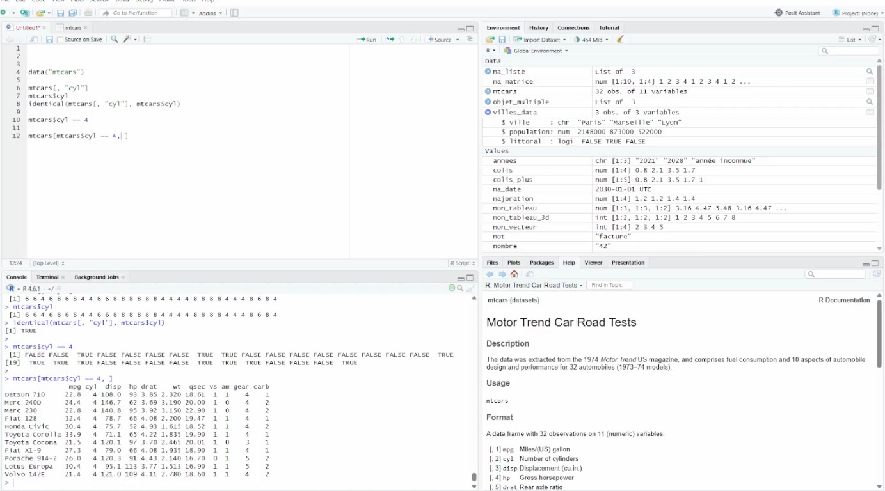Click the Run button in the editor
The width and height of the screenshot is (885, 491).
(367, 40)
